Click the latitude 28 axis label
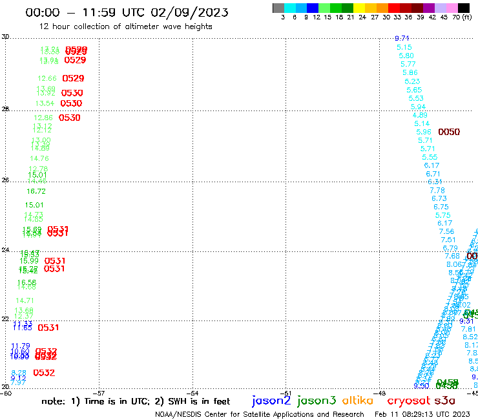The image size is (478, 420). (x=5, y=109)
